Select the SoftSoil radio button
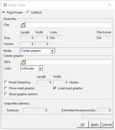The image size is (115, 130). click(28, 12)
